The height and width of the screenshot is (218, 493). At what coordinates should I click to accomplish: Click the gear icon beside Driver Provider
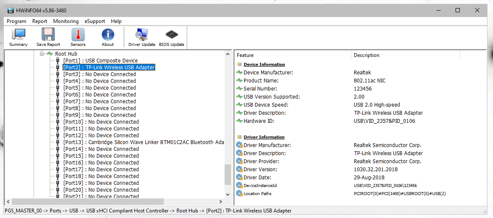(239, 161)
